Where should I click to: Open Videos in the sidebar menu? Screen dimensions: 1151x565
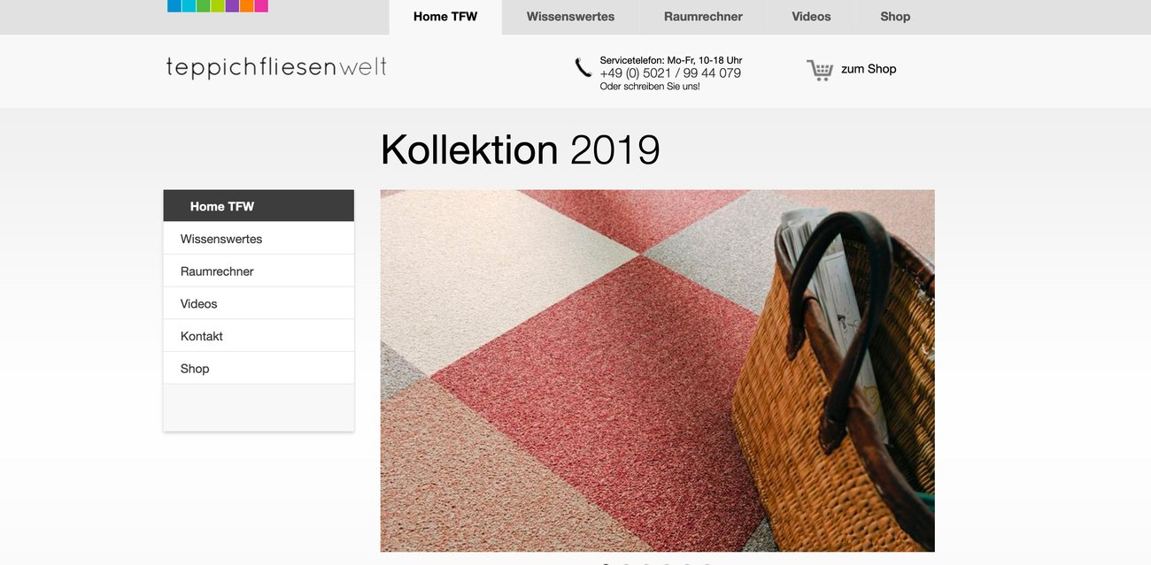click(x=259, y=303)
